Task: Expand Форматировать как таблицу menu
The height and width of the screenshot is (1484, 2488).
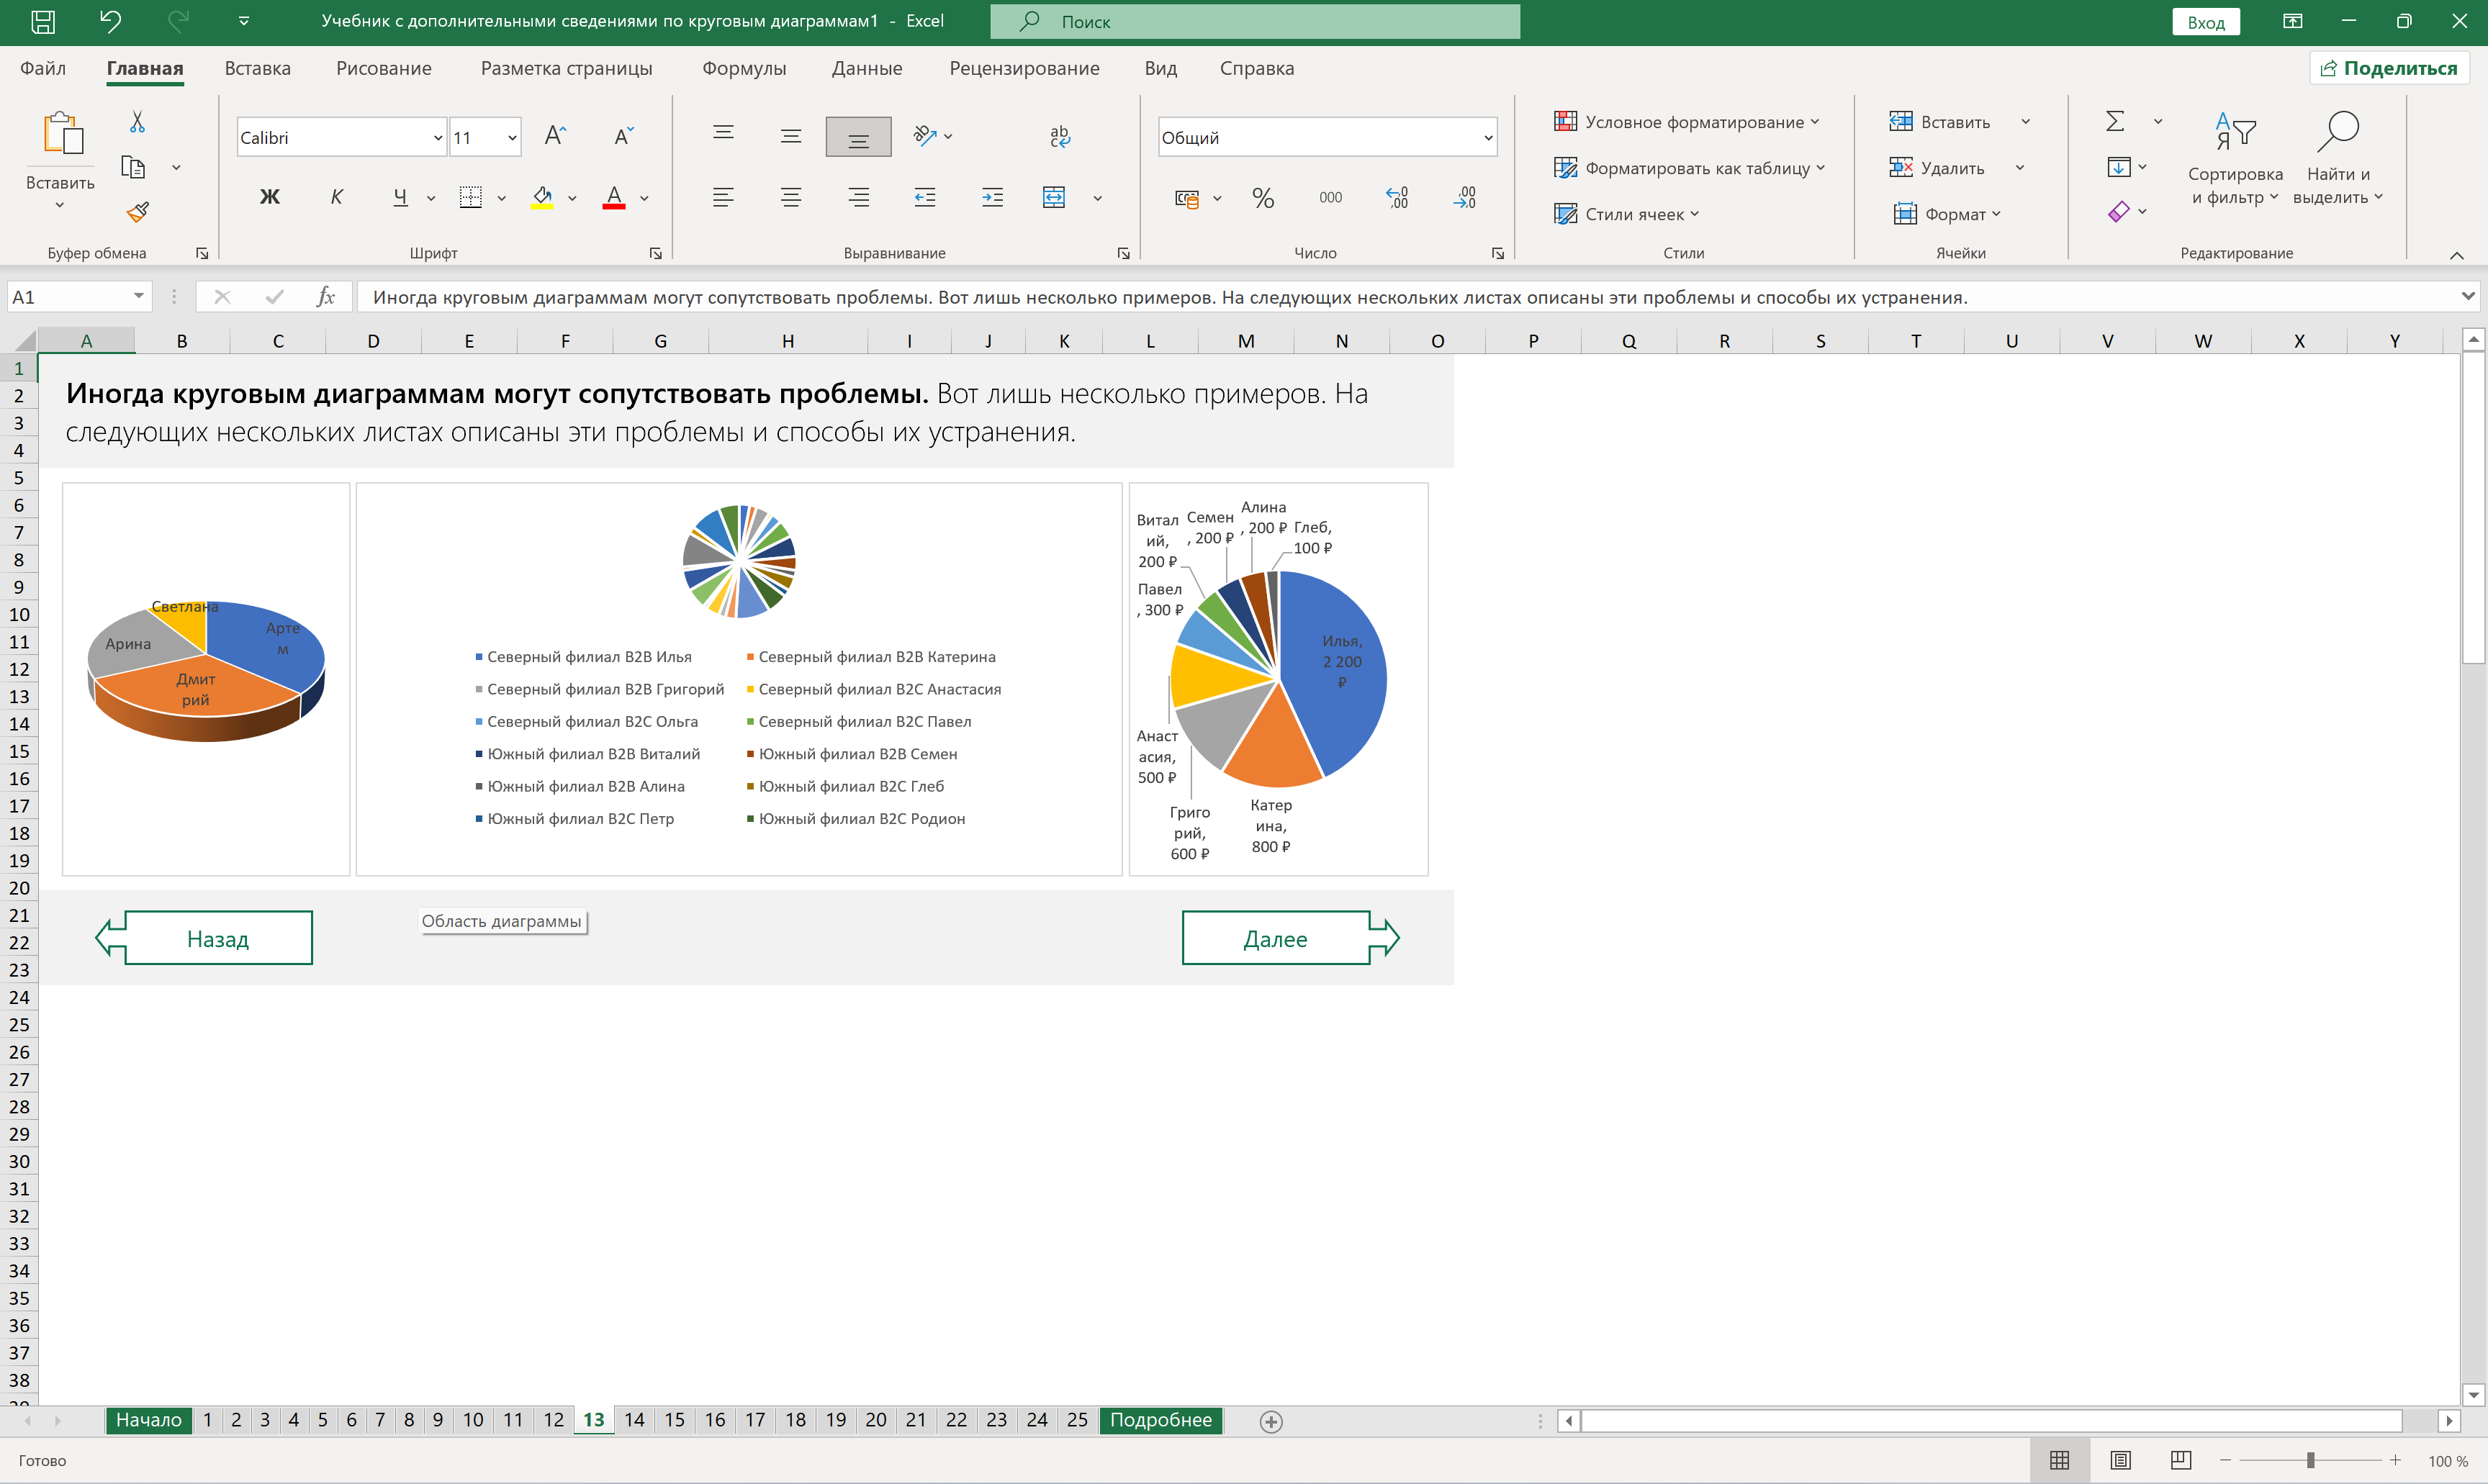Action: (1689, 168)
